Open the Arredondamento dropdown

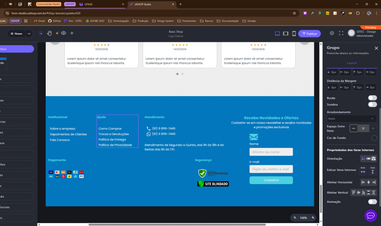click(x=352, y=119)
